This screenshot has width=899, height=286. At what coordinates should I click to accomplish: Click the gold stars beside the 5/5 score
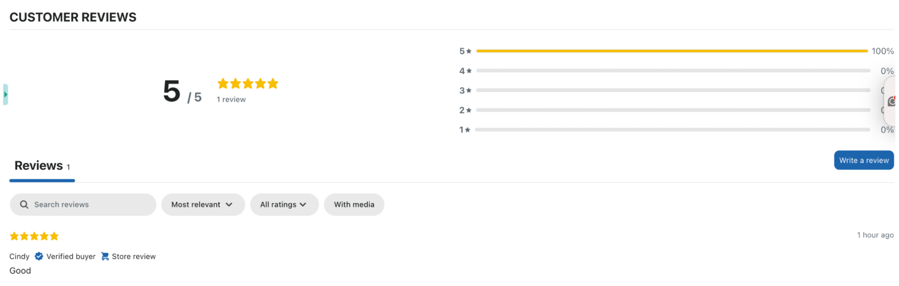click(x=248, y=84)
